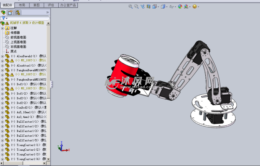Click the Zoom to Fit icon

131,6
